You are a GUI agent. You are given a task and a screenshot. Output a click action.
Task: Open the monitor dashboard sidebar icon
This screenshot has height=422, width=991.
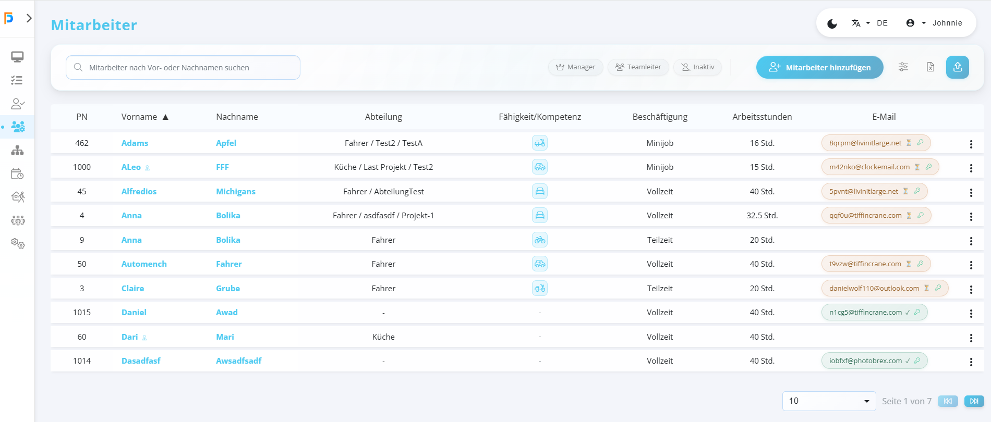17,57
